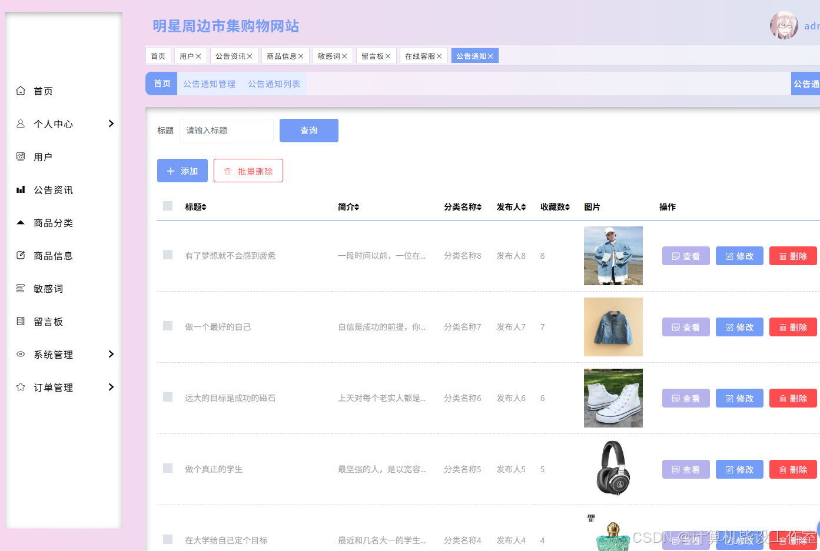This screenshot has height=551, width=820.
Task: Focus the 请输入标题 search field
Action: [x=227, y=131]
